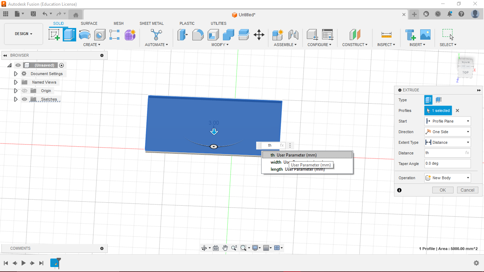This screenshot has width=484, height=272.
Task: Choose the 'width' parameter suggestion
Action: 307,162
